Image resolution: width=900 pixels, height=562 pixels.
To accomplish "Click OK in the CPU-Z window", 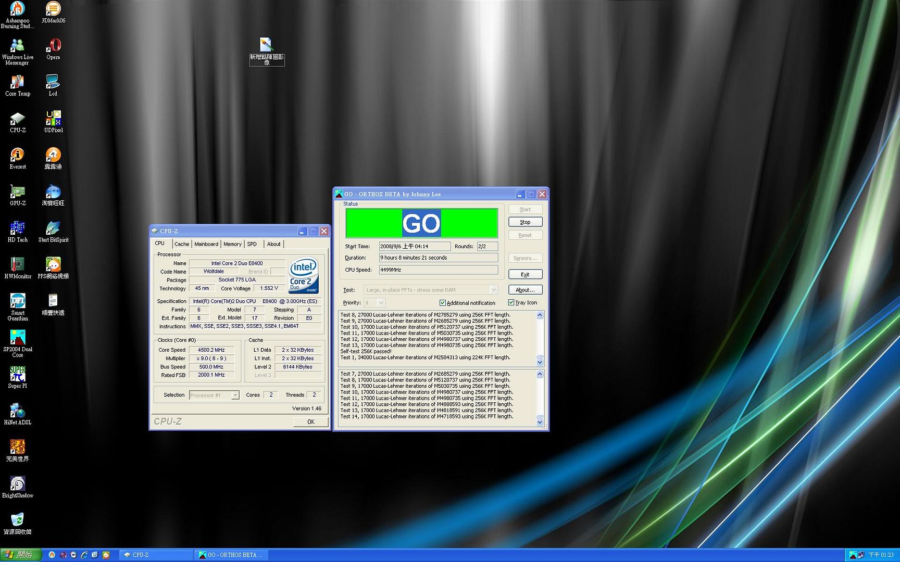I will click(x=311, y=422).
